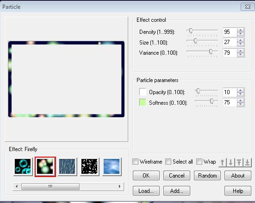This screenshot has height=203, width=255.
Task: Open the Load... dialog button
Action: coord(146,190)
